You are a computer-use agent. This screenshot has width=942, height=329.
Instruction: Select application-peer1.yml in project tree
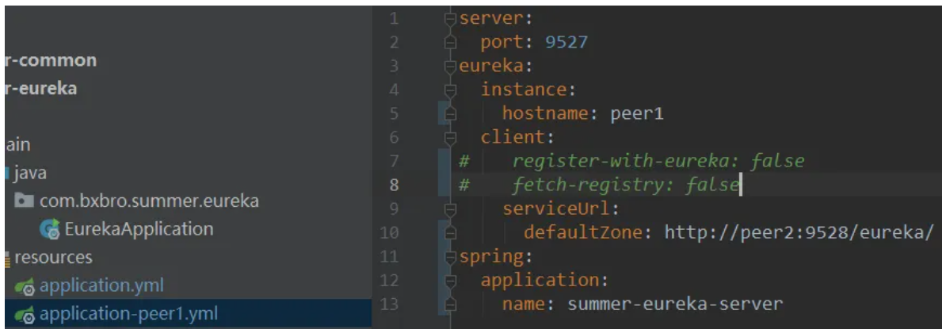128,313
